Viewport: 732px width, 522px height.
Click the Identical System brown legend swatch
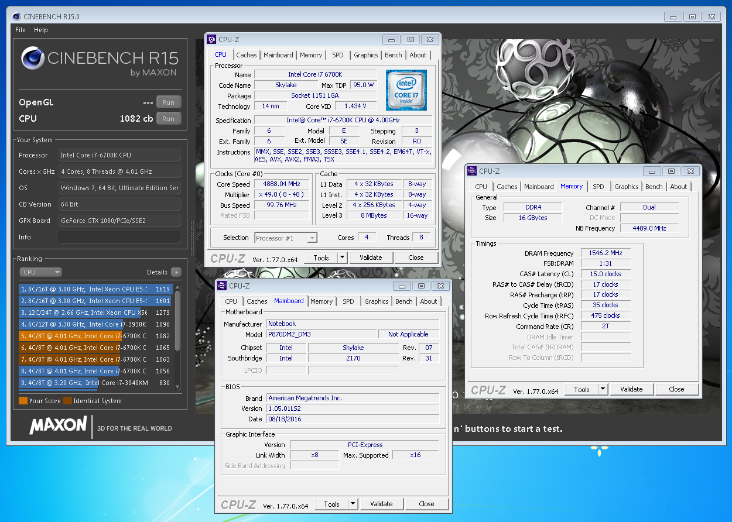pyautogui.click(x=67, y=401)
